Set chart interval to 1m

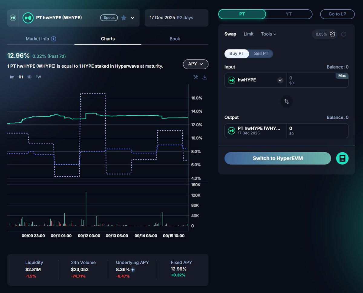click(12, 77)
